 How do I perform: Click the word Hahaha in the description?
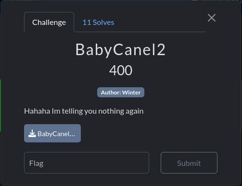(37, 111)
